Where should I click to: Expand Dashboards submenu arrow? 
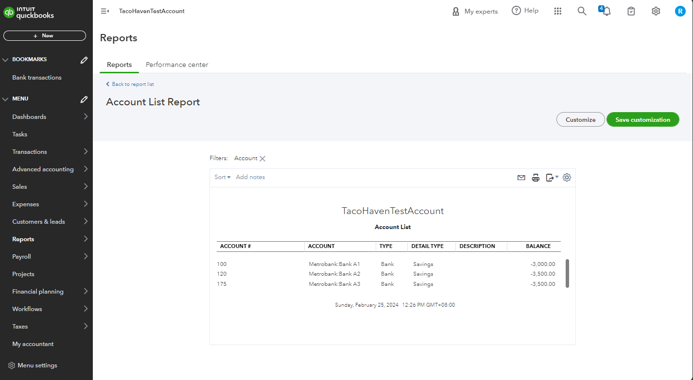86,116
